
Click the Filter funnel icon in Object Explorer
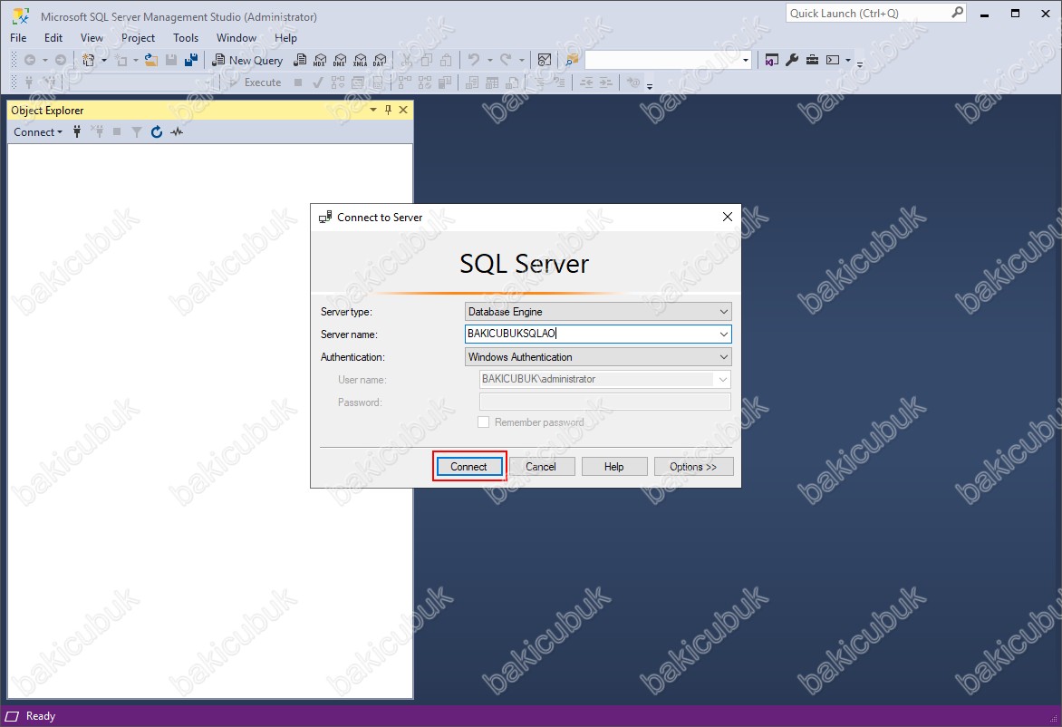pos(137,132)
